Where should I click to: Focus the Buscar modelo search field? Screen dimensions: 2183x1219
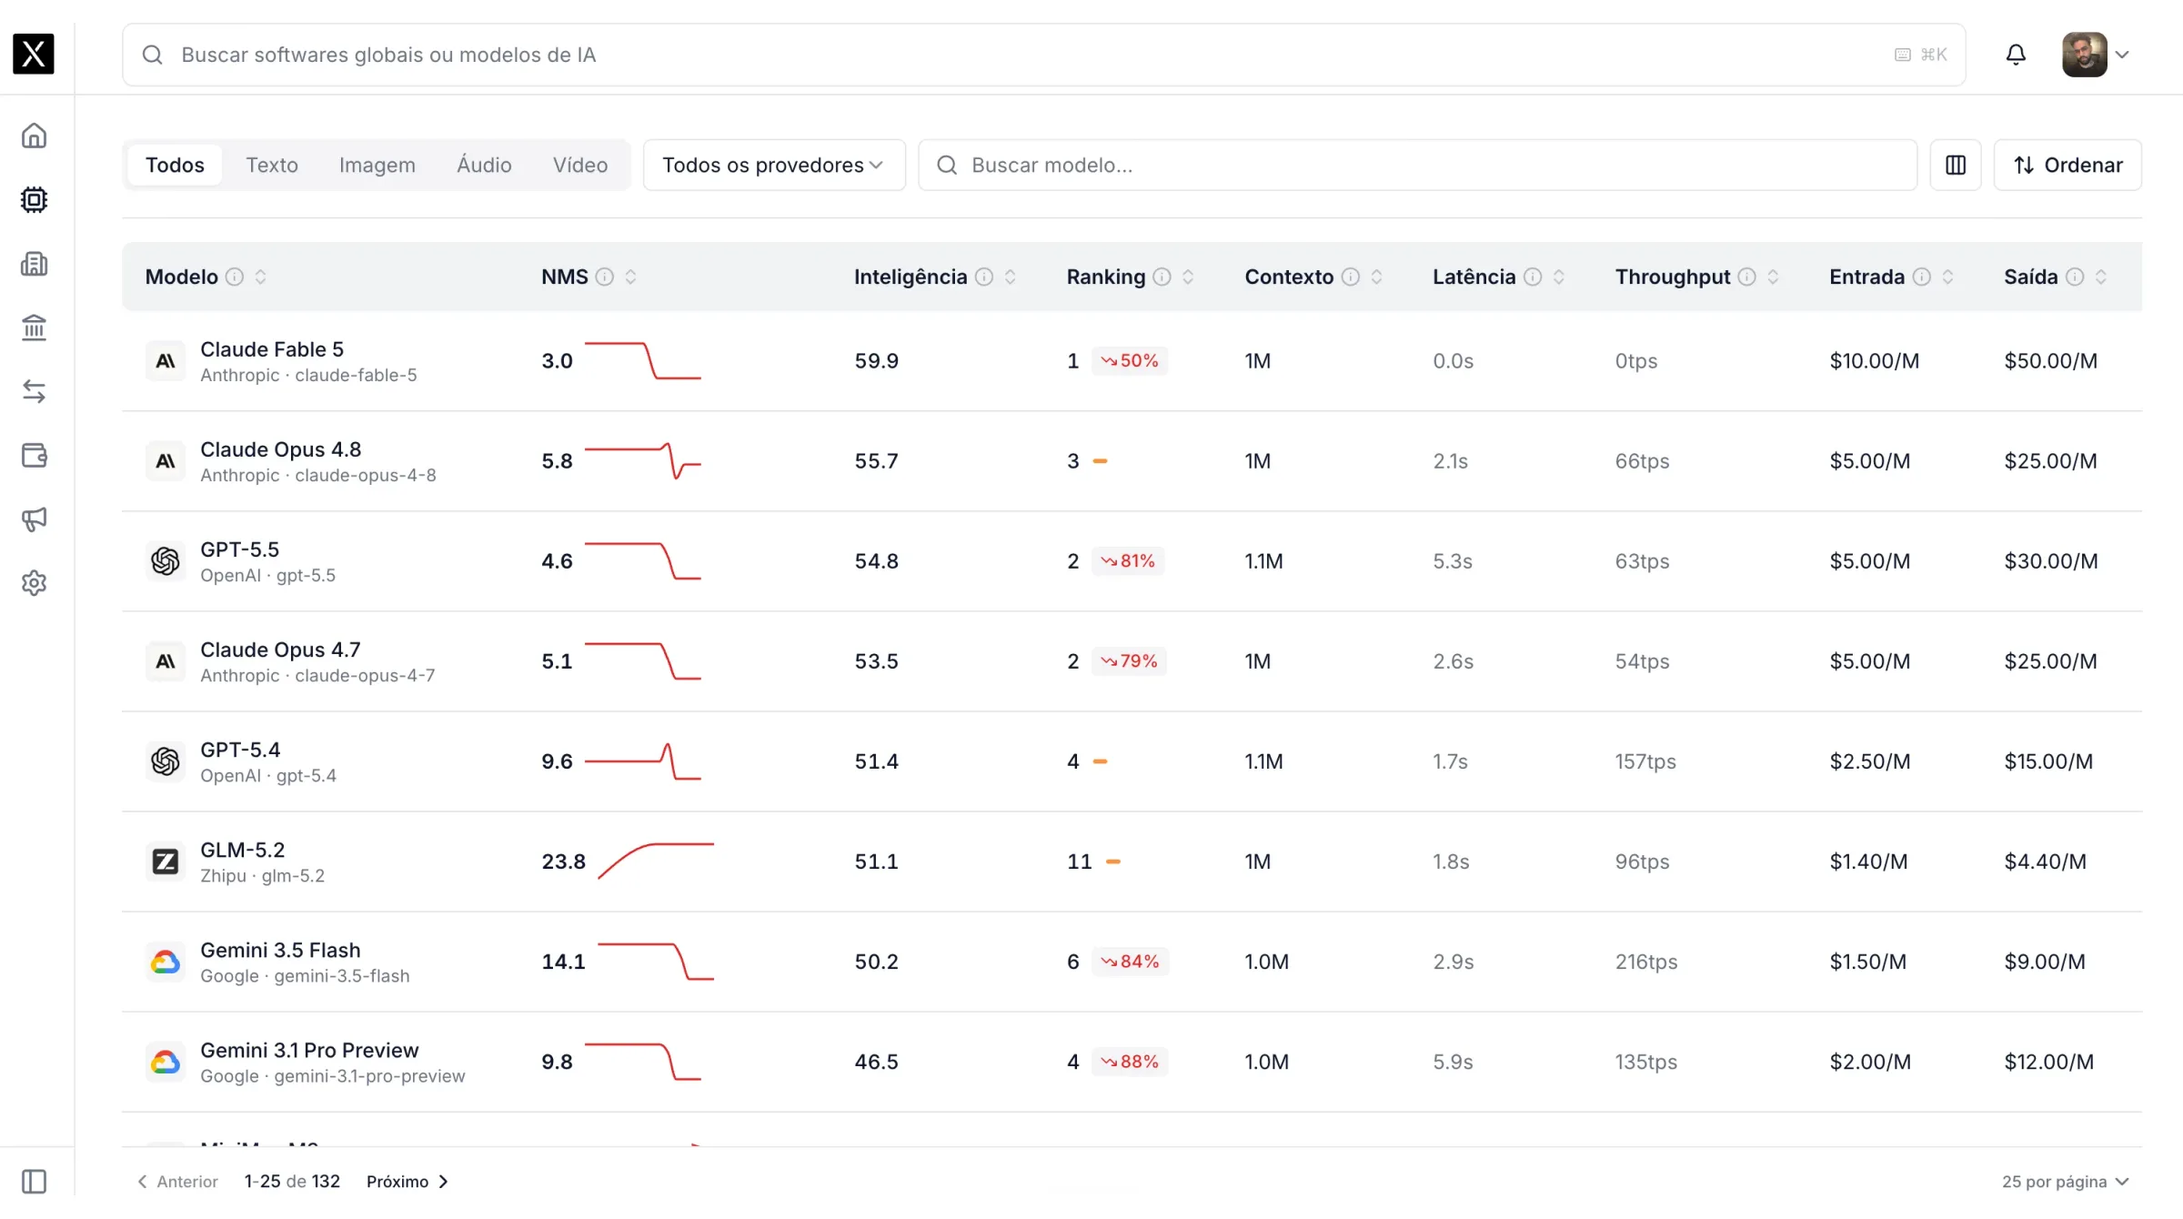[x=1417, y=165]
